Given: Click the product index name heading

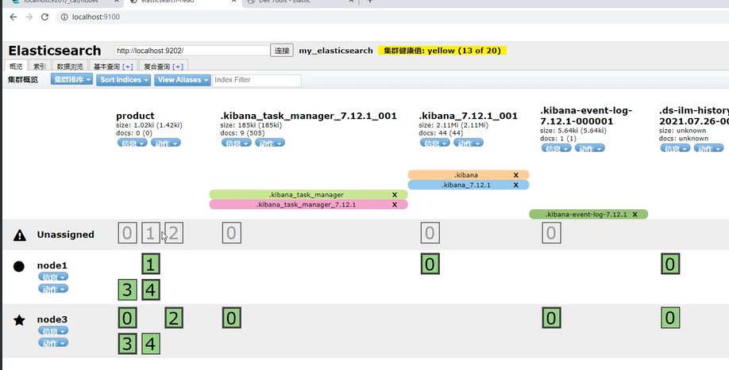Looking at the screenshot, I should click(135, 116).
